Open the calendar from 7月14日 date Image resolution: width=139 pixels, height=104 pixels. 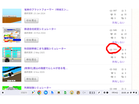pyautogui.click(x=115, y=93)
